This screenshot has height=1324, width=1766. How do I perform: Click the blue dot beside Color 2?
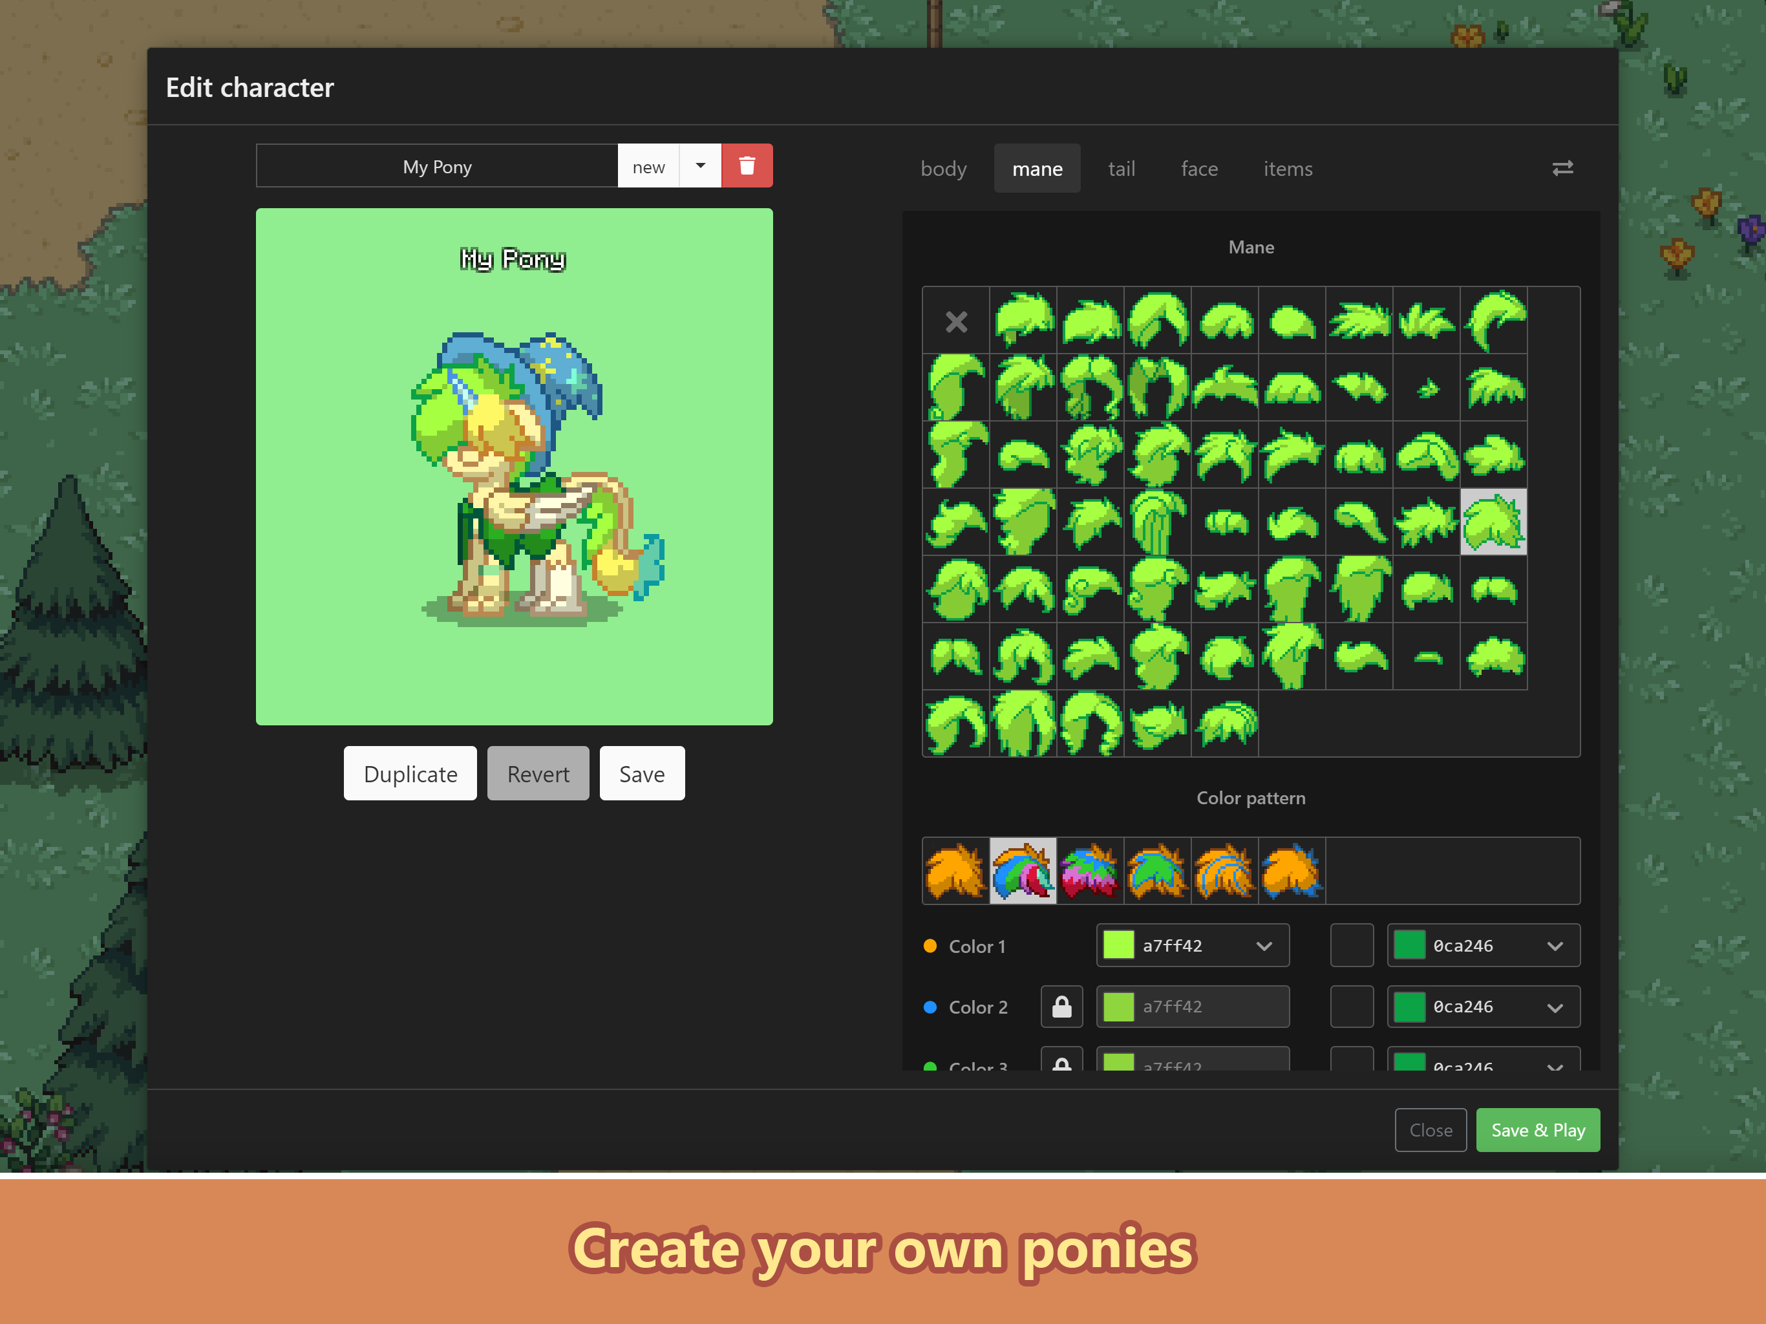click(x=930, y=1007)
